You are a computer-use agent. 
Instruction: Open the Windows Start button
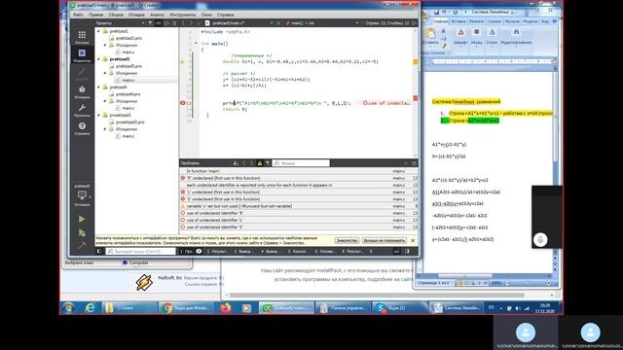(x=68, y=307)
